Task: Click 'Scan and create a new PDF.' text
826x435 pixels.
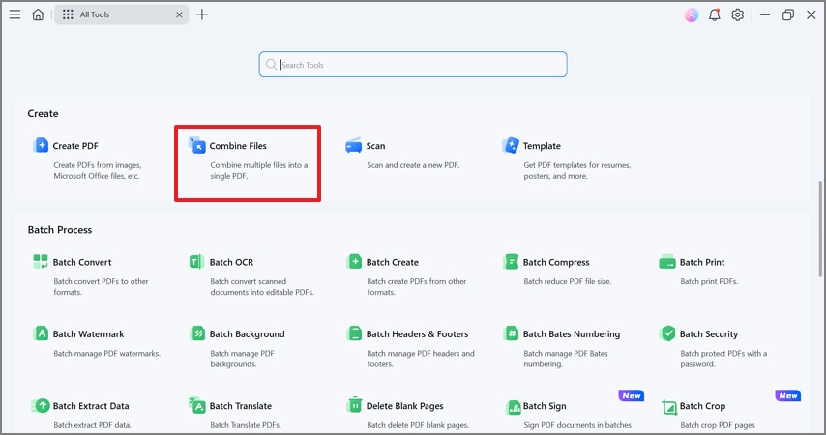Action: point(413,165)
